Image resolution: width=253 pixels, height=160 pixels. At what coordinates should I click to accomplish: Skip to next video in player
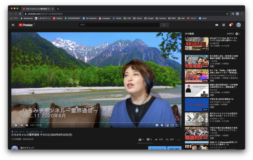(22, 125)
